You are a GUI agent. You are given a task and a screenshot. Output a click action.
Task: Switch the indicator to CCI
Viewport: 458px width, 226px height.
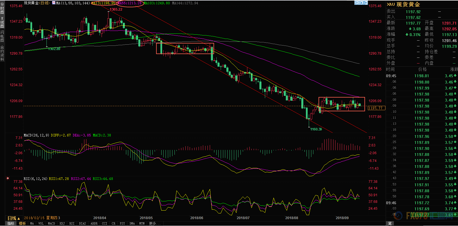[x=104, y=223]
